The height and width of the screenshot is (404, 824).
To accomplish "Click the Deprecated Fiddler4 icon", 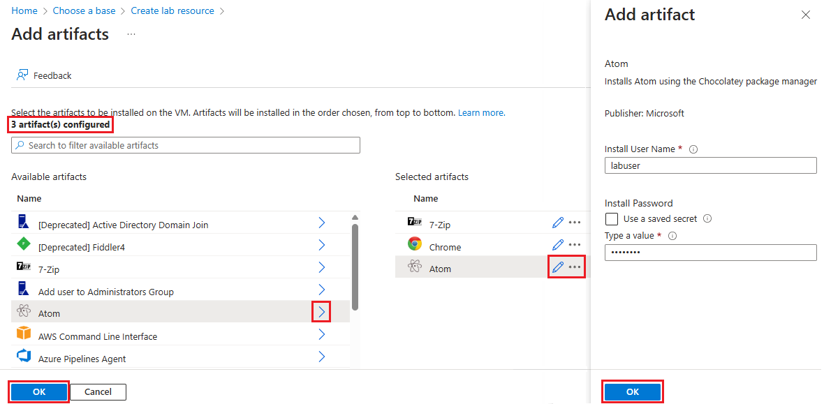I will coord(23,246).
